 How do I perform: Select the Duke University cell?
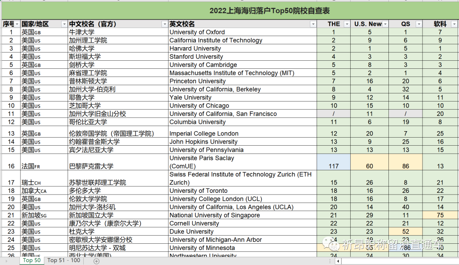[x=243, y=232]
